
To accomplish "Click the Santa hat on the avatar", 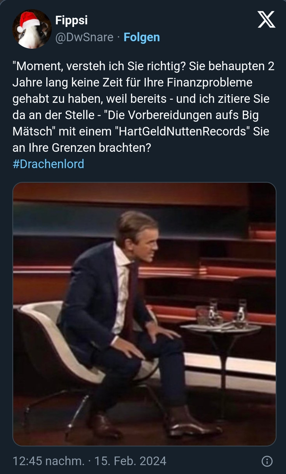I will click(x=29, y=21).
